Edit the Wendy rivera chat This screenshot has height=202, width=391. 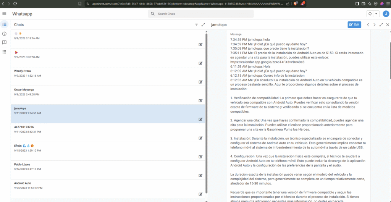200,82
